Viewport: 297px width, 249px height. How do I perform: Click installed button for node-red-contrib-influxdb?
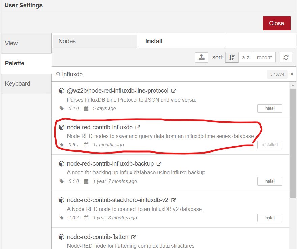(x=270, y=145)
